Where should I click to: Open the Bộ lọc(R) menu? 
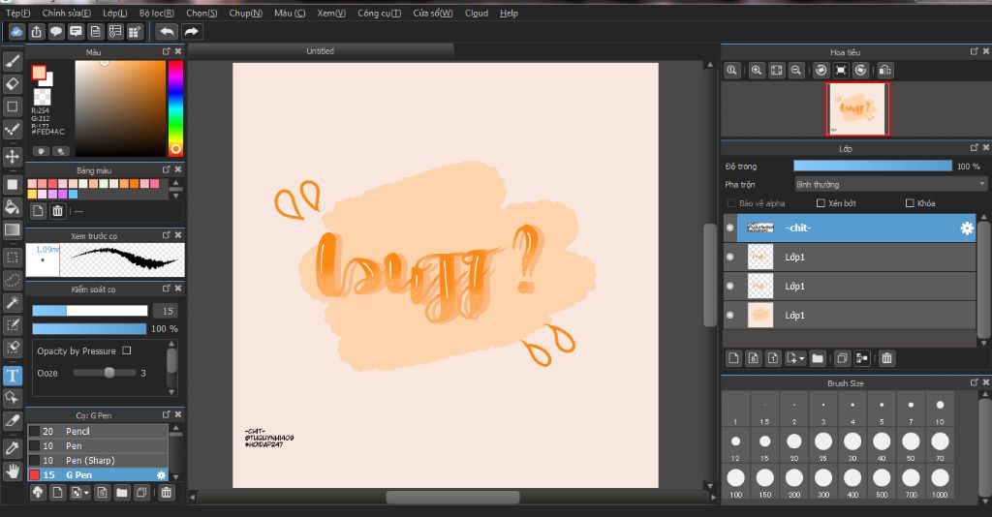[x=157, y=13]
